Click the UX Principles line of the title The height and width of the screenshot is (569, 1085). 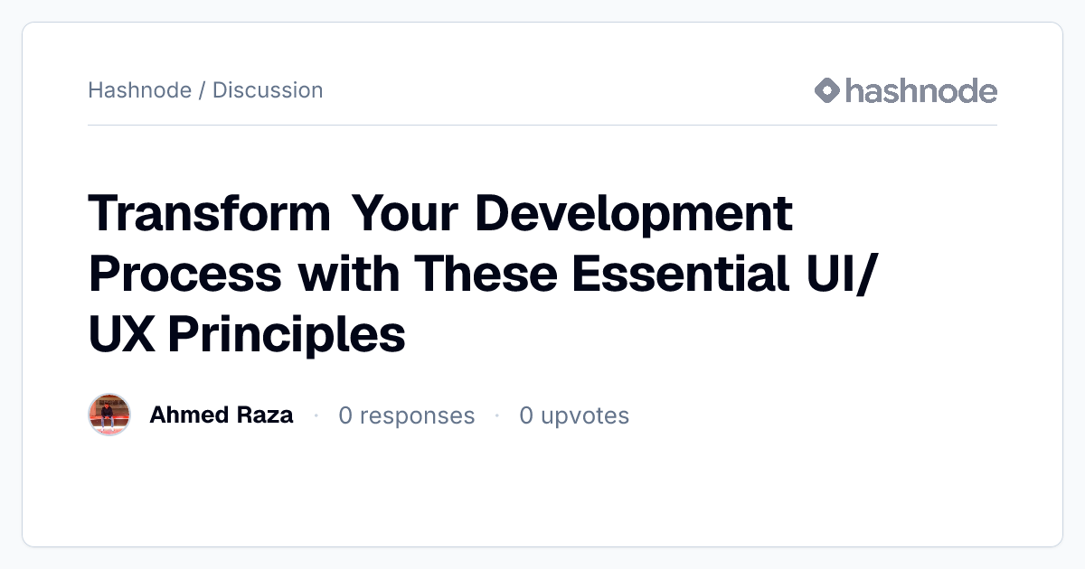coord(247,333)
